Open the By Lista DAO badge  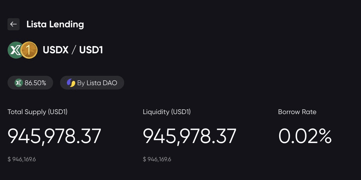[x=92, y=83]
